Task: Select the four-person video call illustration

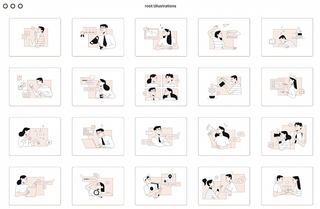Action: pyautogui.click(x=161, y=87)
